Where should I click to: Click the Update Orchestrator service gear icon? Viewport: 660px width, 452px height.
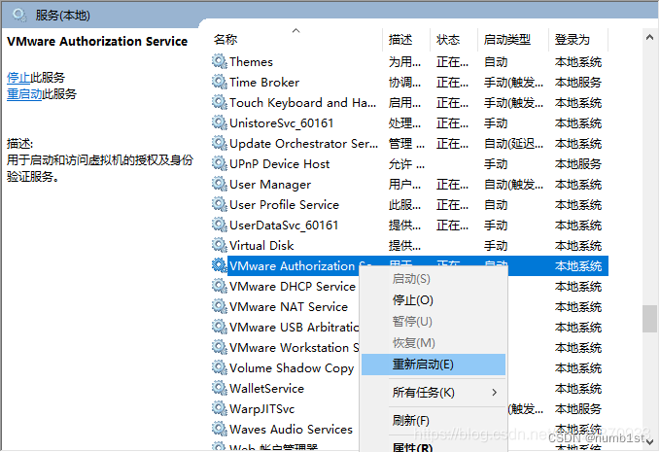[220, 143]
